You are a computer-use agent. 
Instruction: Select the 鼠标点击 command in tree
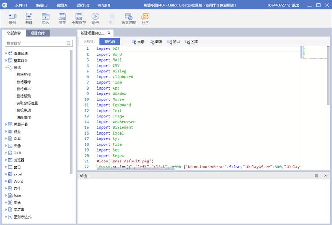click(24, 89)
